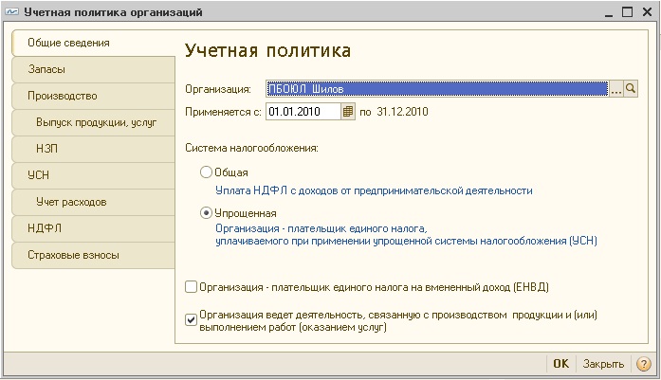
Task: Switch to the Запасы tab
Action: 93,69
